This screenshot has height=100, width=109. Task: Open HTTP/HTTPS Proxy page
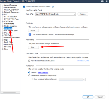(x=11, y=19)
